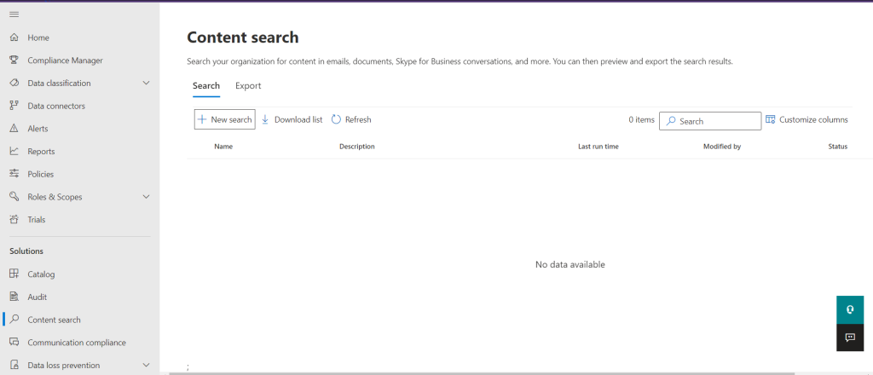The width and height of the screenshot is (873, 375).
Task: Click the Catalog grid icon
Action: coord(14,274)
